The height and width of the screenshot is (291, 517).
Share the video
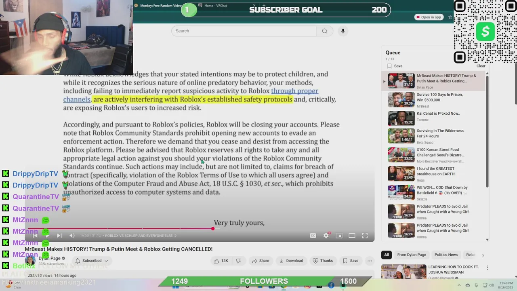pos(261,261)
